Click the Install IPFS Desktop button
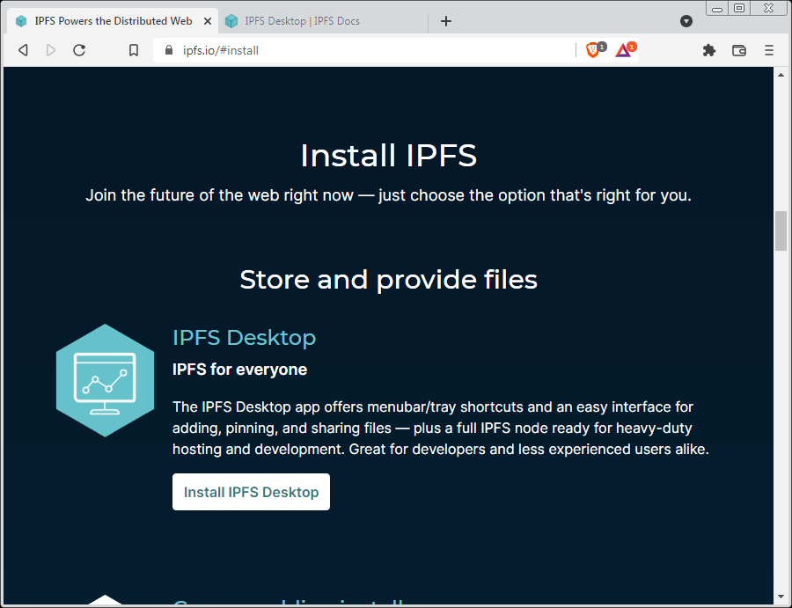 251,492
